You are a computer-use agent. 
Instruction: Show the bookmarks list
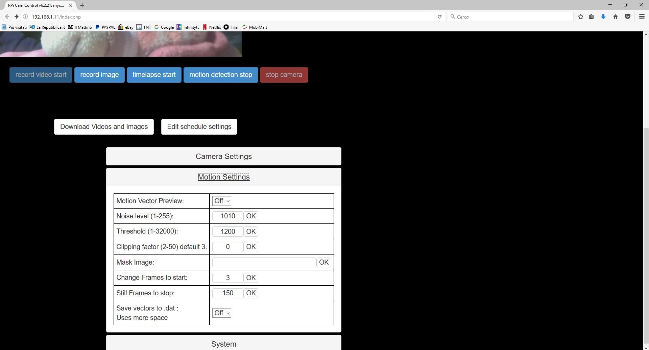[x=591, y=17]
